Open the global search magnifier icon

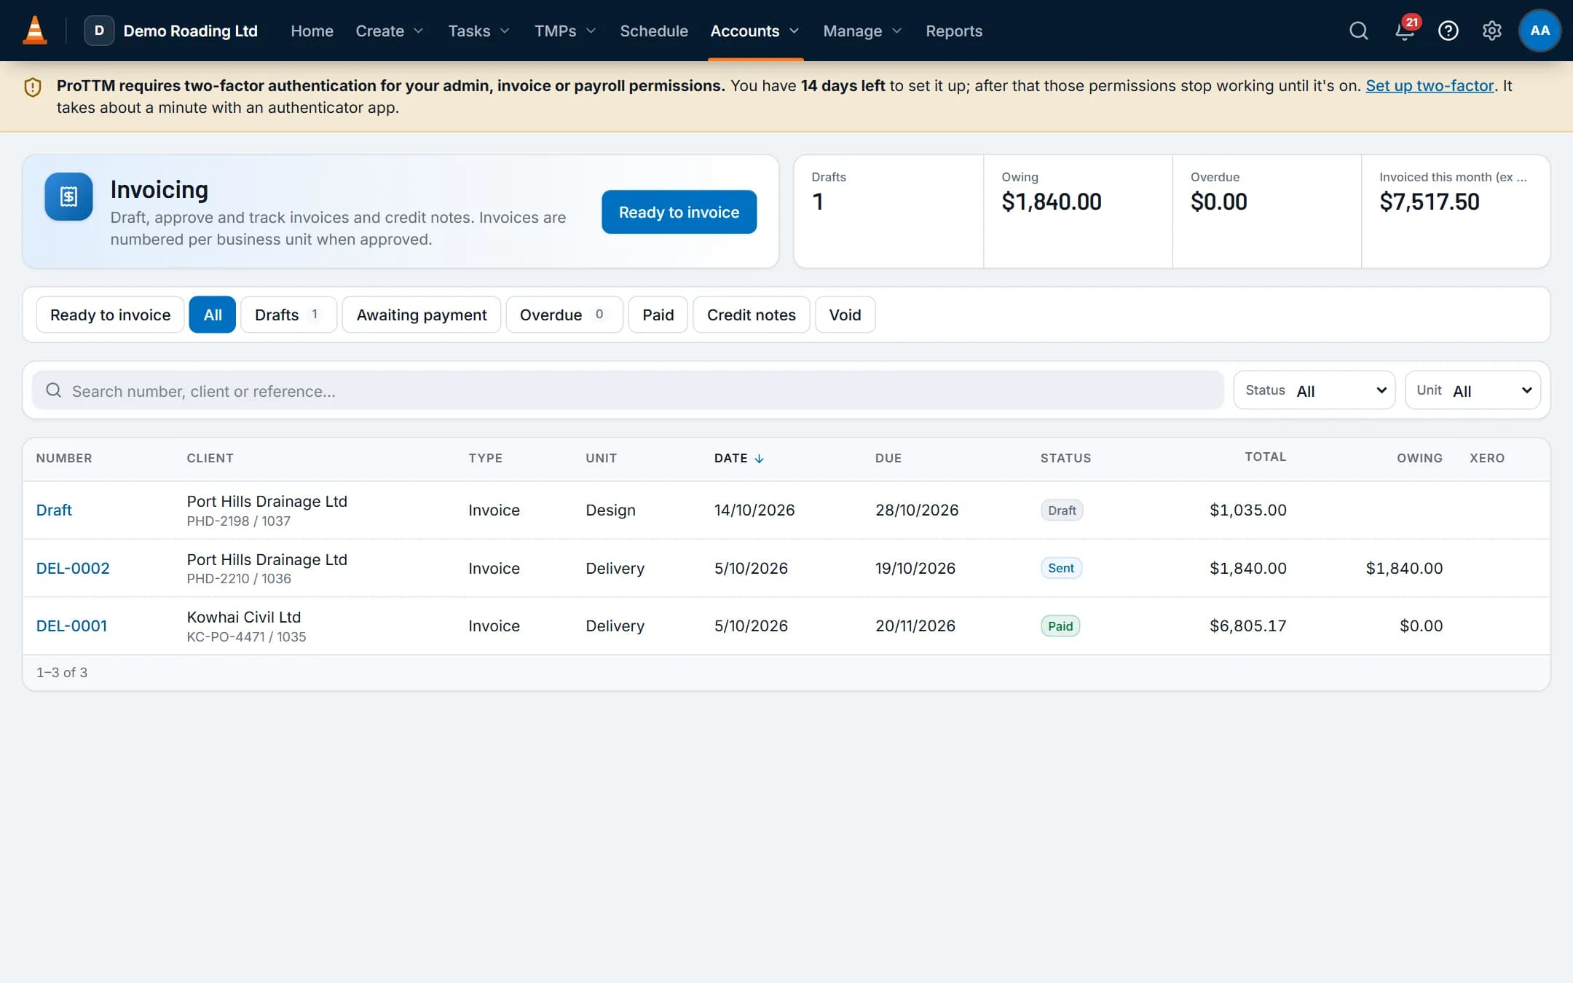[1358, 31]
